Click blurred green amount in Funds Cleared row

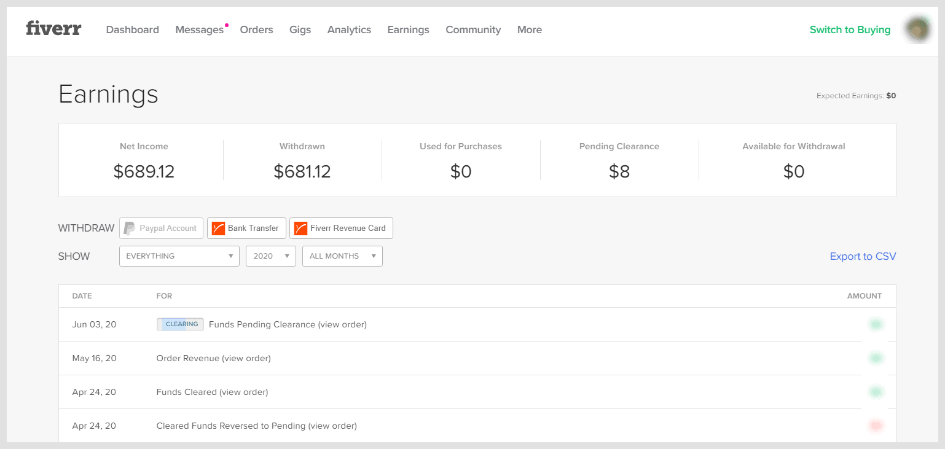click(876, 392)
